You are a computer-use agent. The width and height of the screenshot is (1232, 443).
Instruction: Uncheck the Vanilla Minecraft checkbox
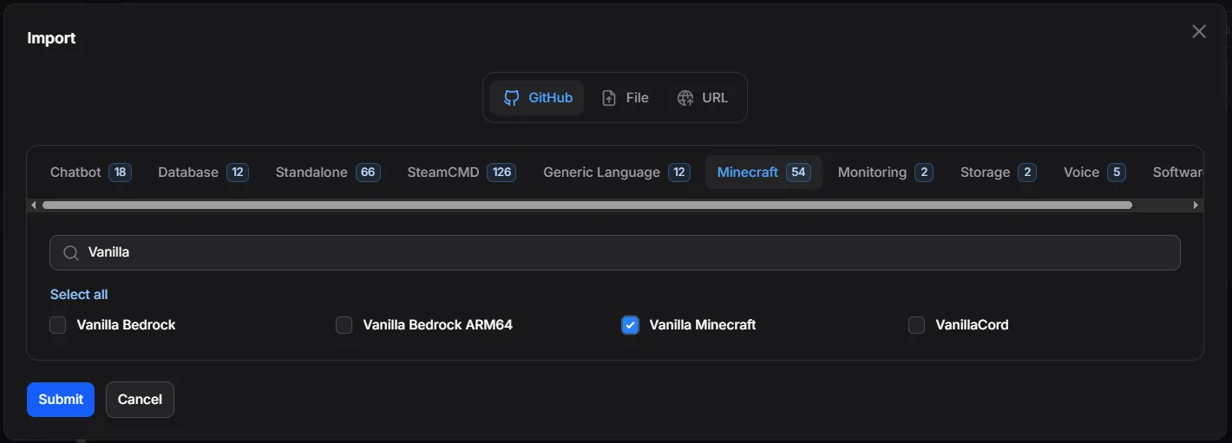tap(631, 325)
